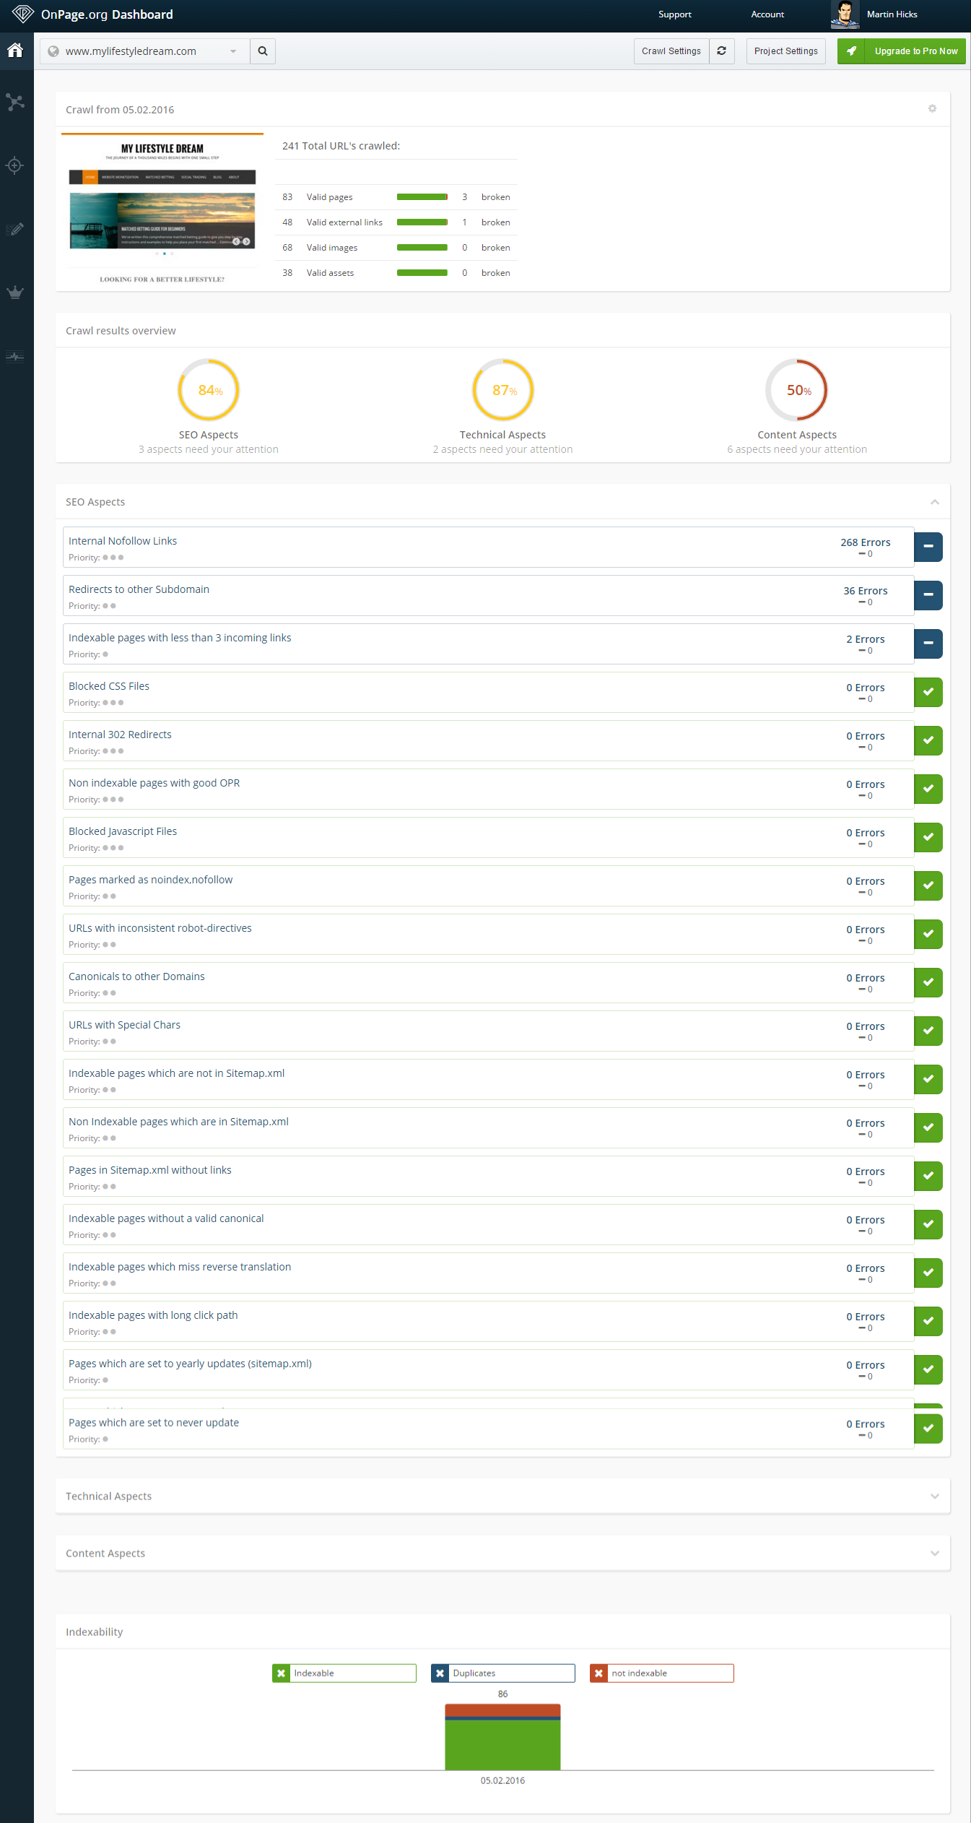971x1823 pixels.
Task: Open the Support menu item
Action: (x=674, y=14)
